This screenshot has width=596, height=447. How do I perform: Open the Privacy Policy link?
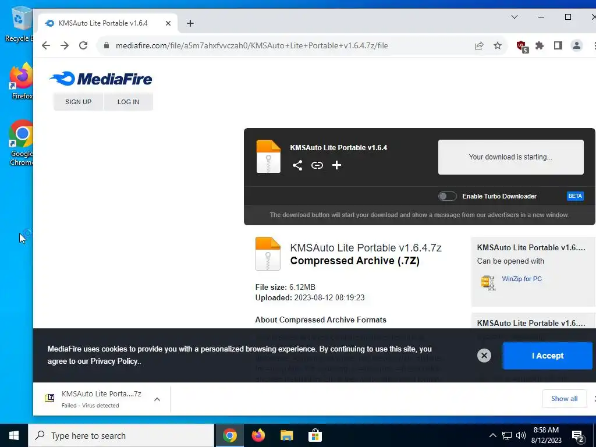point(114,361)
